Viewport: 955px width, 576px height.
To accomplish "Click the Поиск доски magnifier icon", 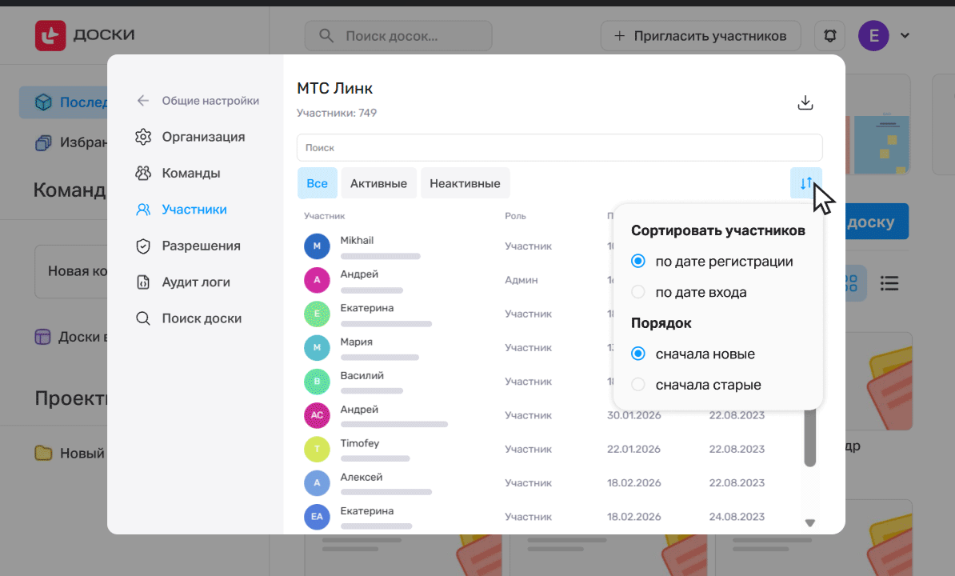I will 143,318.
